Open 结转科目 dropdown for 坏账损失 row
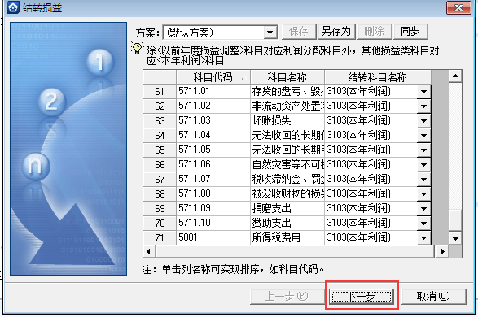478x317 pixels. click(x=424, y=121)
